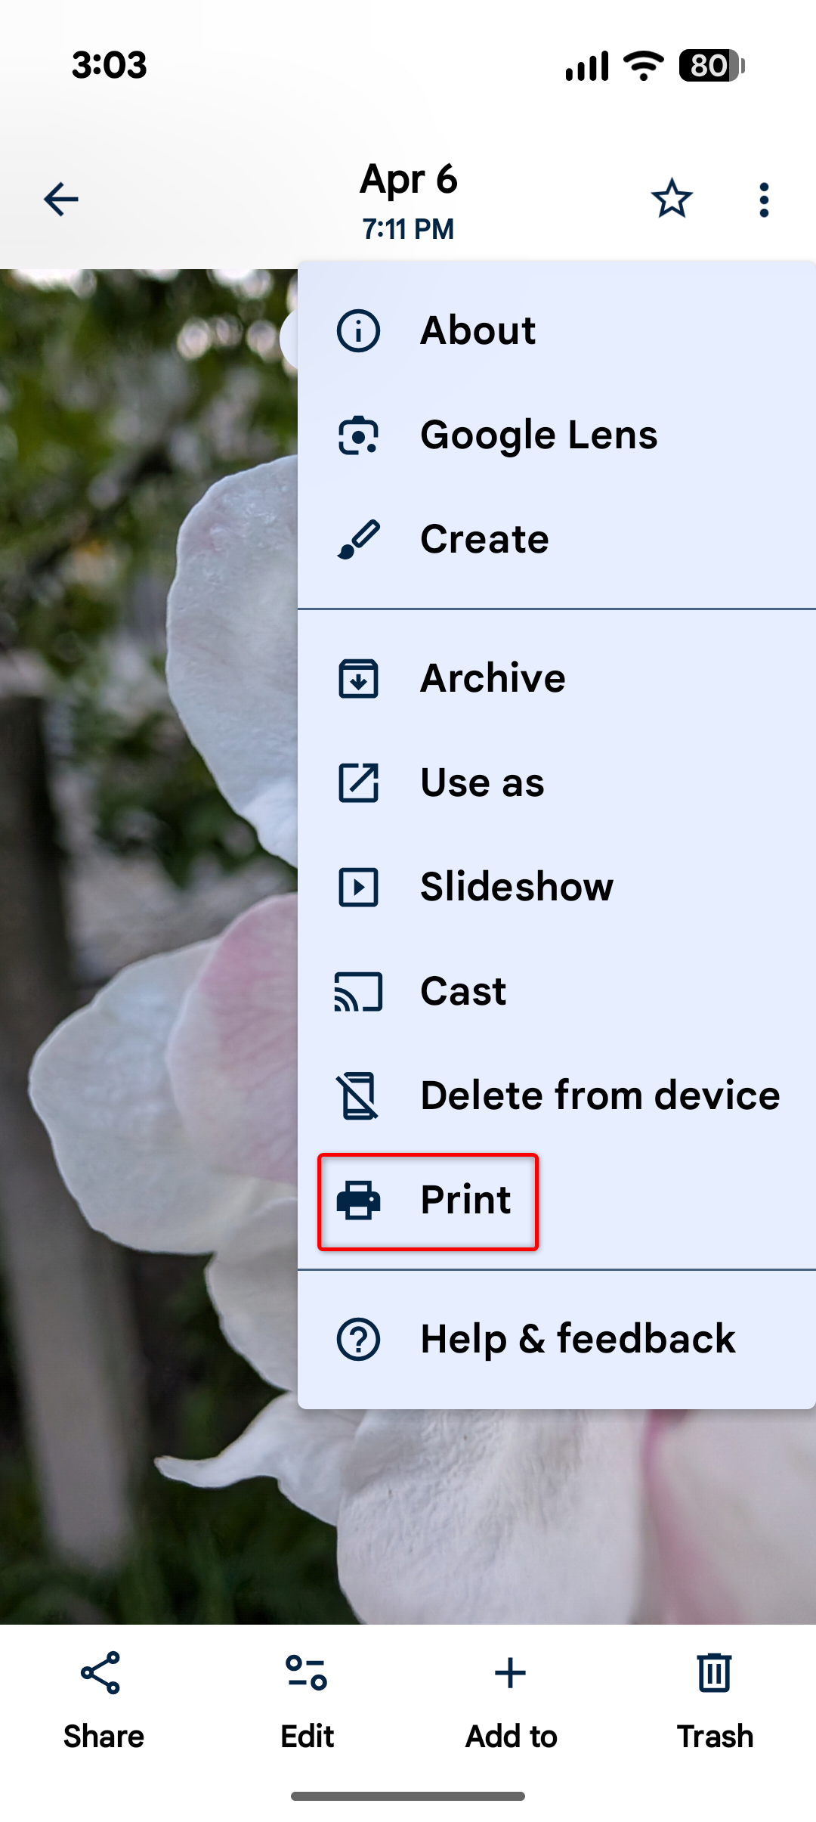This screenshot has height=1822, width=816.
Task: Open the Edit sliders icon
Action: pos(307,1672)
